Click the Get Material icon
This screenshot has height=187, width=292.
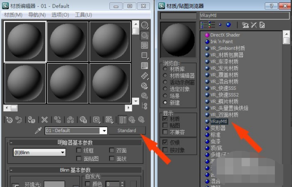[x=9, y=119]
